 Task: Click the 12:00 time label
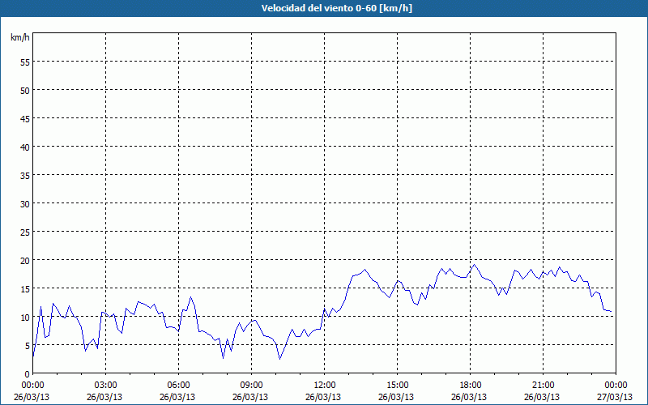325,386
